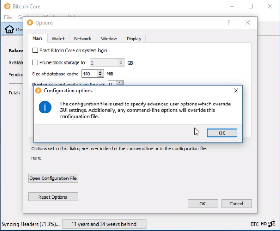Switch to the Wallet tab
Screen dimensions: 280x231
point(58,39)
